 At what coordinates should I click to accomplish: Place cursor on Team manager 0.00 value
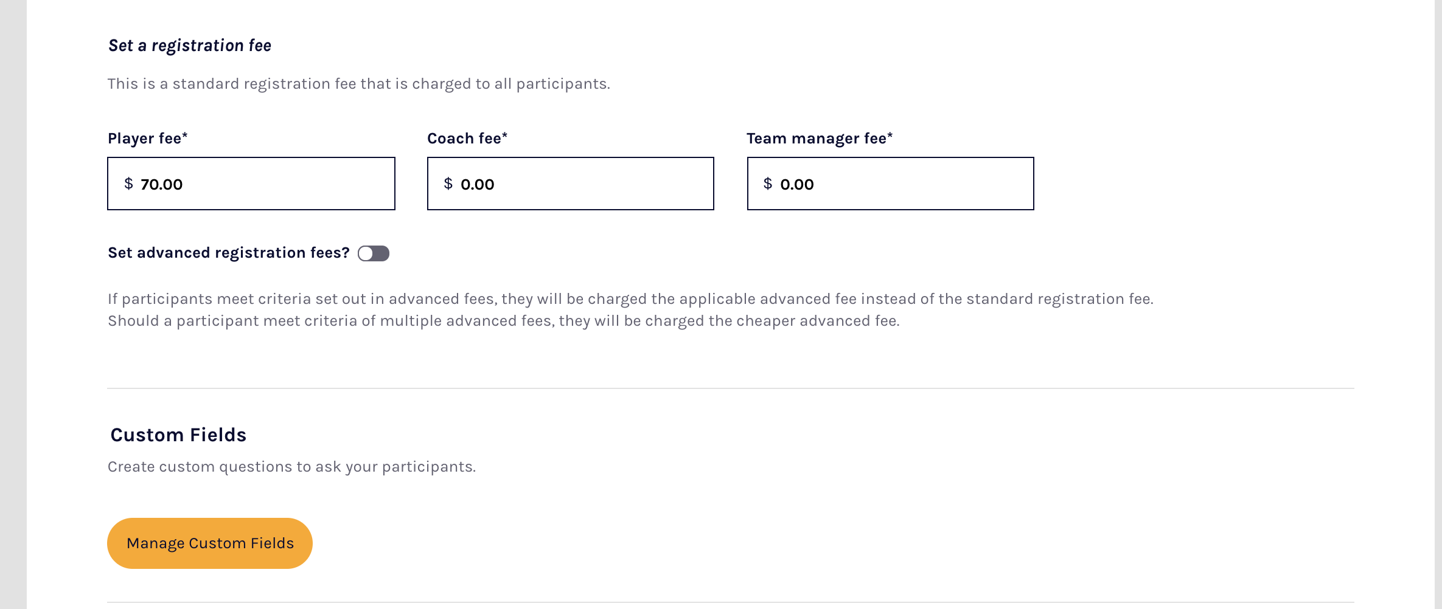(797, 184)
